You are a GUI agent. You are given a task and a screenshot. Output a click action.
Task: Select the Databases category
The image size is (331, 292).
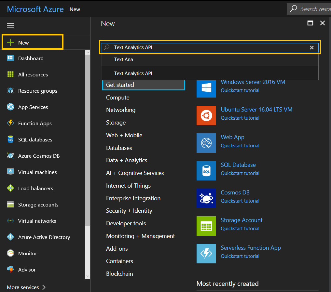pyautogui.click(x=119, y=148)
